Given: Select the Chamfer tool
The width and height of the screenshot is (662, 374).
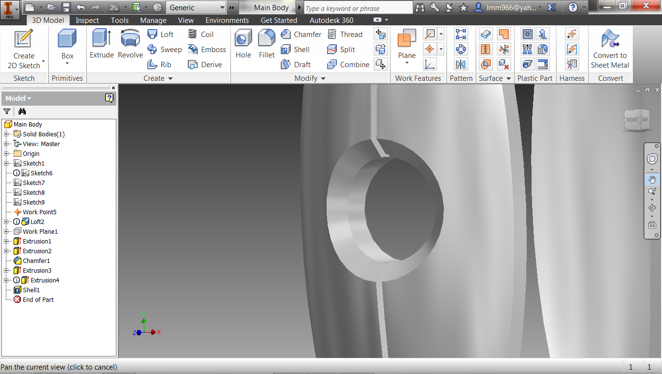Looking at the screenshot, I should pos(301,34).
